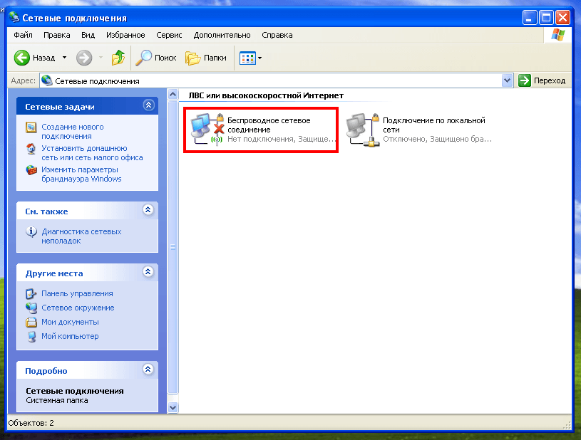
Task: Click Создание нового подключения link
Action: pyautogui.click(x=73, y=132)
